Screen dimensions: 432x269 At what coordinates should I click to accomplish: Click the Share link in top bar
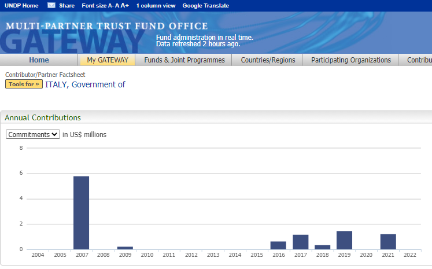click(67, 6)
